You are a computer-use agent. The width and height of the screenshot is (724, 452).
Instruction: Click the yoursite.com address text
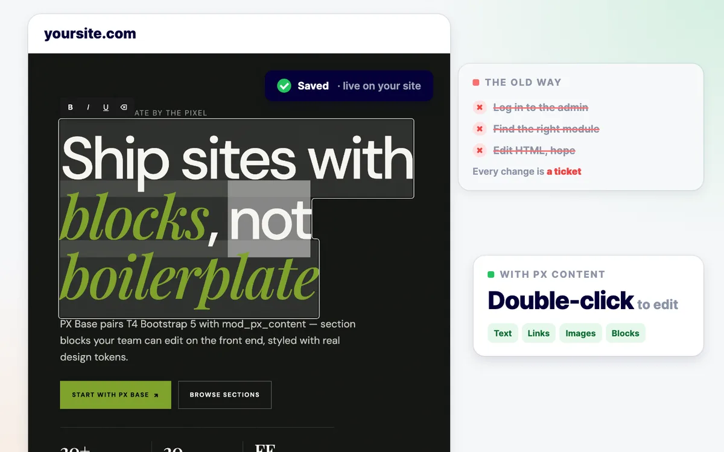[90, 34]
